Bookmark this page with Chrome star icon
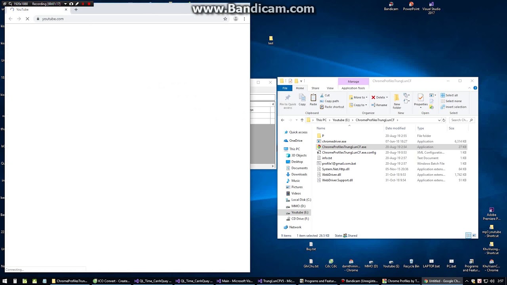The width and height of the screenshot is (507, 285). point(225,19)
